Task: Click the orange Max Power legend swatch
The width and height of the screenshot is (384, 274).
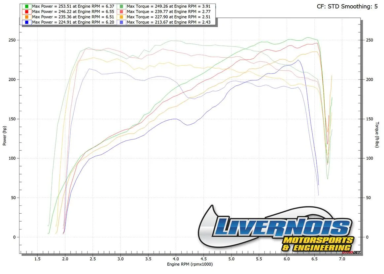Action: point(26,17)
